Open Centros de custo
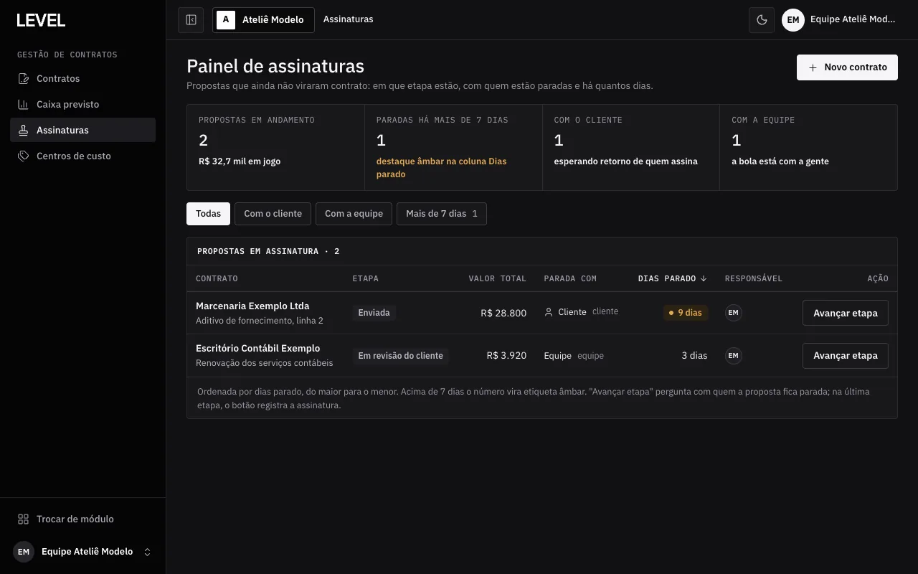The image size is (918, 574). 82,156
